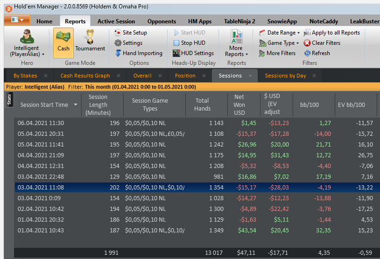The width and height of the screenshot is (380, 259).
Task: Sort by Session Length (Minutes) column
Action: click(98, 105)
